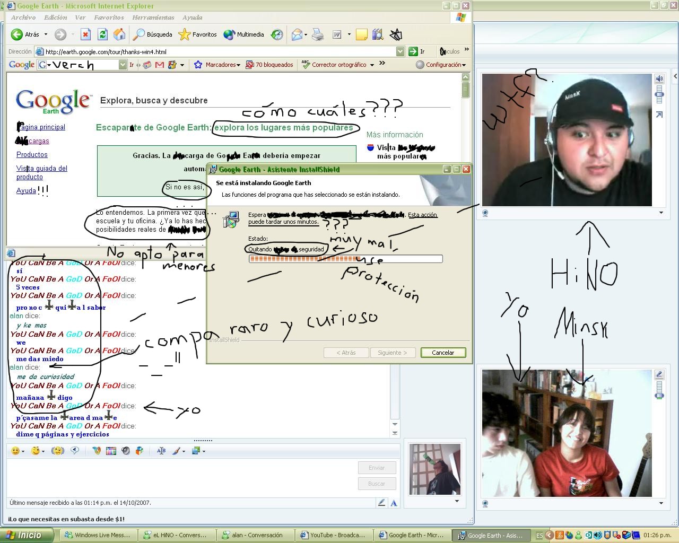Click the voice clip icon in chat toolbar

pos(75,451)
